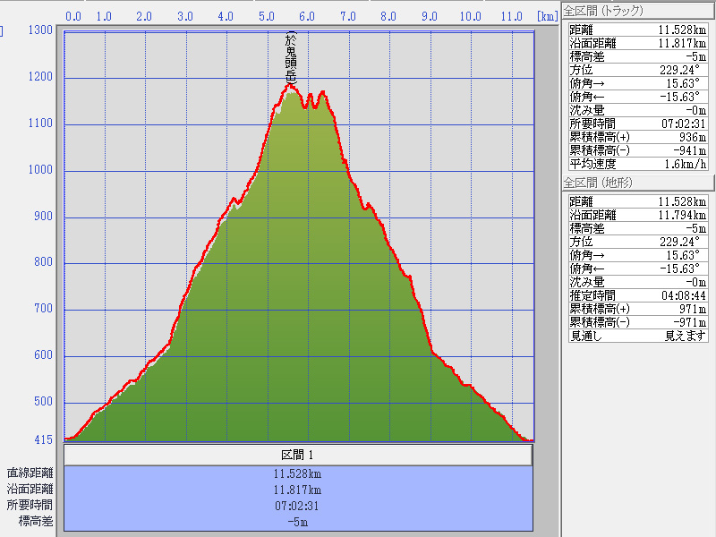Click the 6.0 km distance axis tick

click(x=306, y=17)
